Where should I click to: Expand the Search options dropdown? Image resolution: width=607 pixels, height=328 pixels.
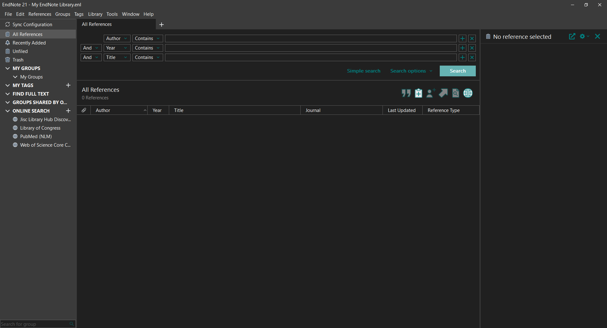click(x=411, y=71)
